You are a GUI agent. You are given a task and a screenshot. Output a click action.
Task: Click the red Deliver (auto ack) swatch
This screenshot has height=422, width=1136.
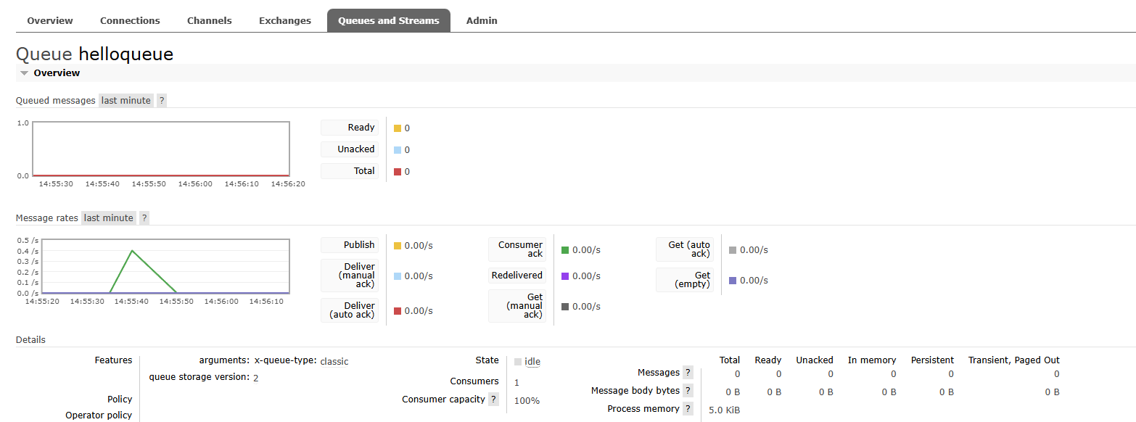(x=398, y=311)
